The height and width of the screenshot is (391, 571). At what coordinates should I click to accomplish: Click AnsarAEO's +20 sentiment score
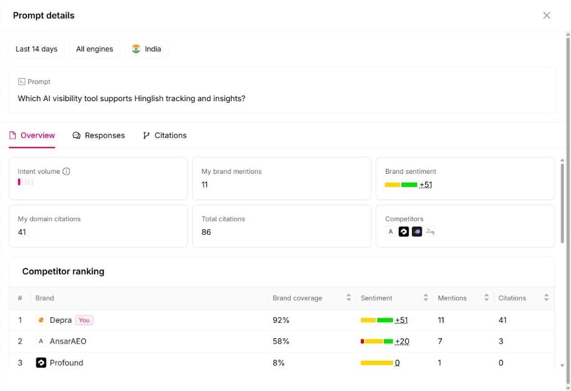[402, 341]
